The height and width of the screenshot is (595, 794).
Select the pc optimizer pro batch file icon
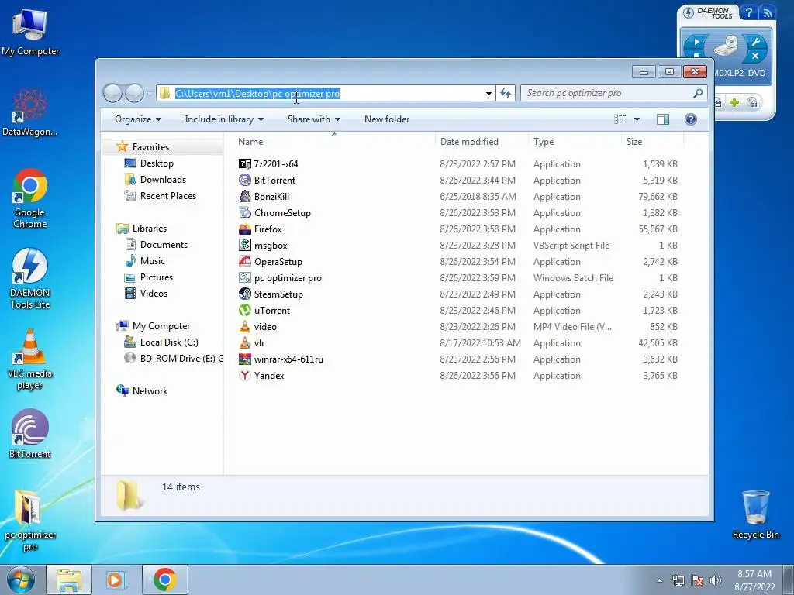pyautogui.click(x=244, y=278)
